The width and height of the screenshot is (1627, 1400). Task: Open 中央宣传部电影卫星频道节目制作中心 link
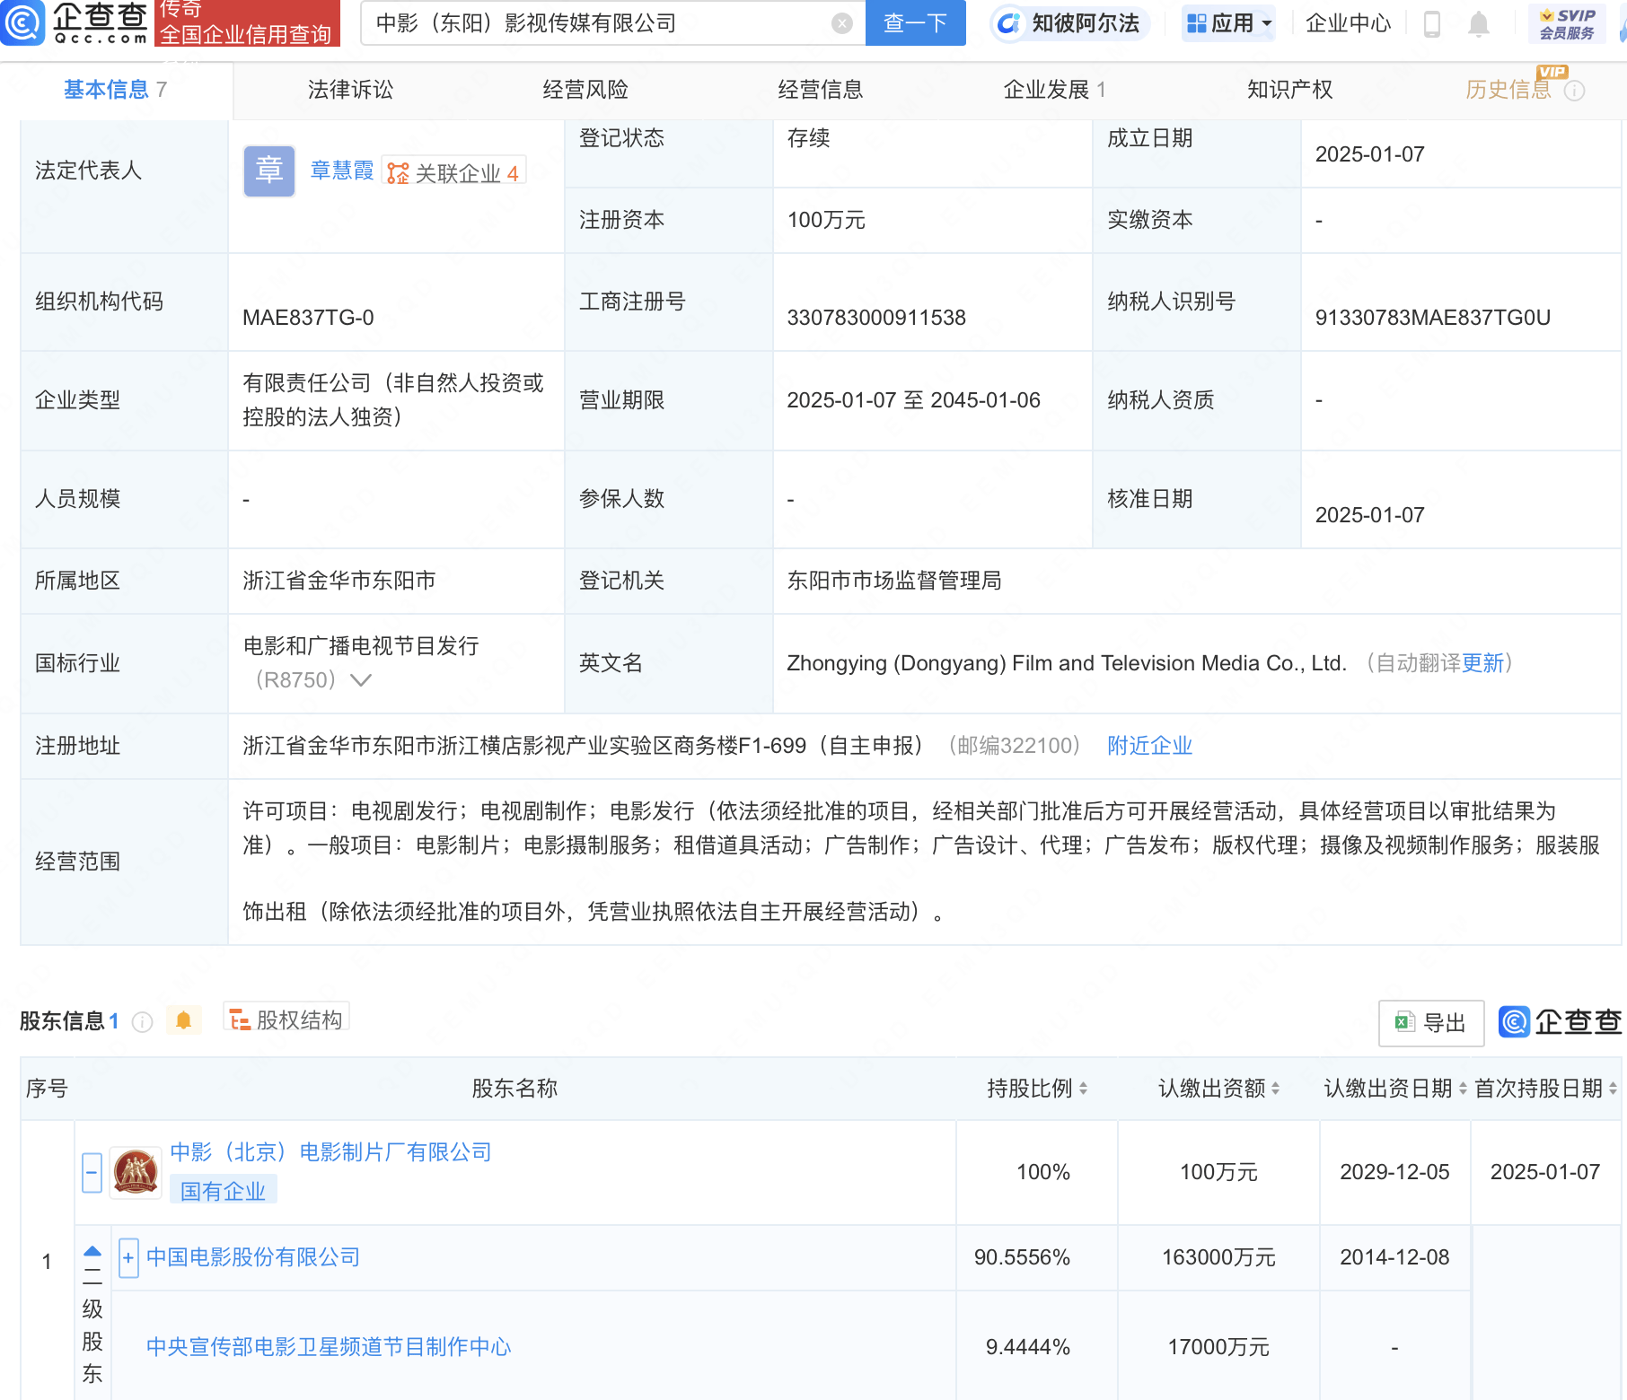(329, 1347)
